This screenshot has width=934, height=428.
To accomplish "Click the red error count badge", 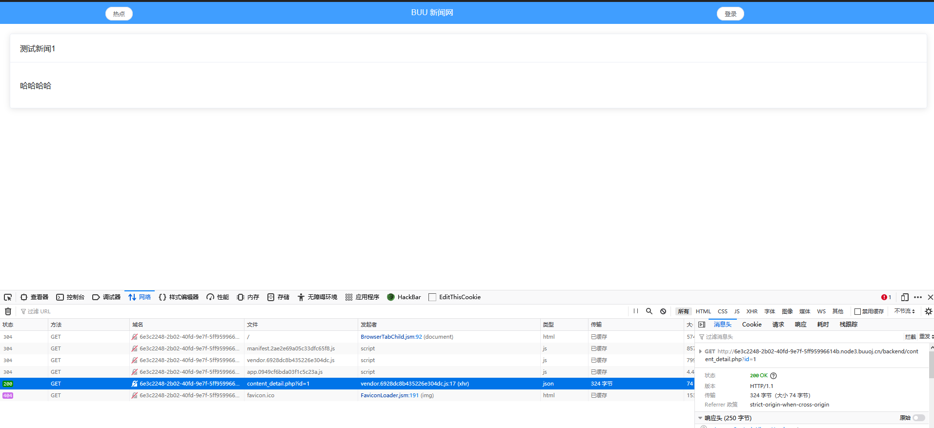I will (886, 297).
